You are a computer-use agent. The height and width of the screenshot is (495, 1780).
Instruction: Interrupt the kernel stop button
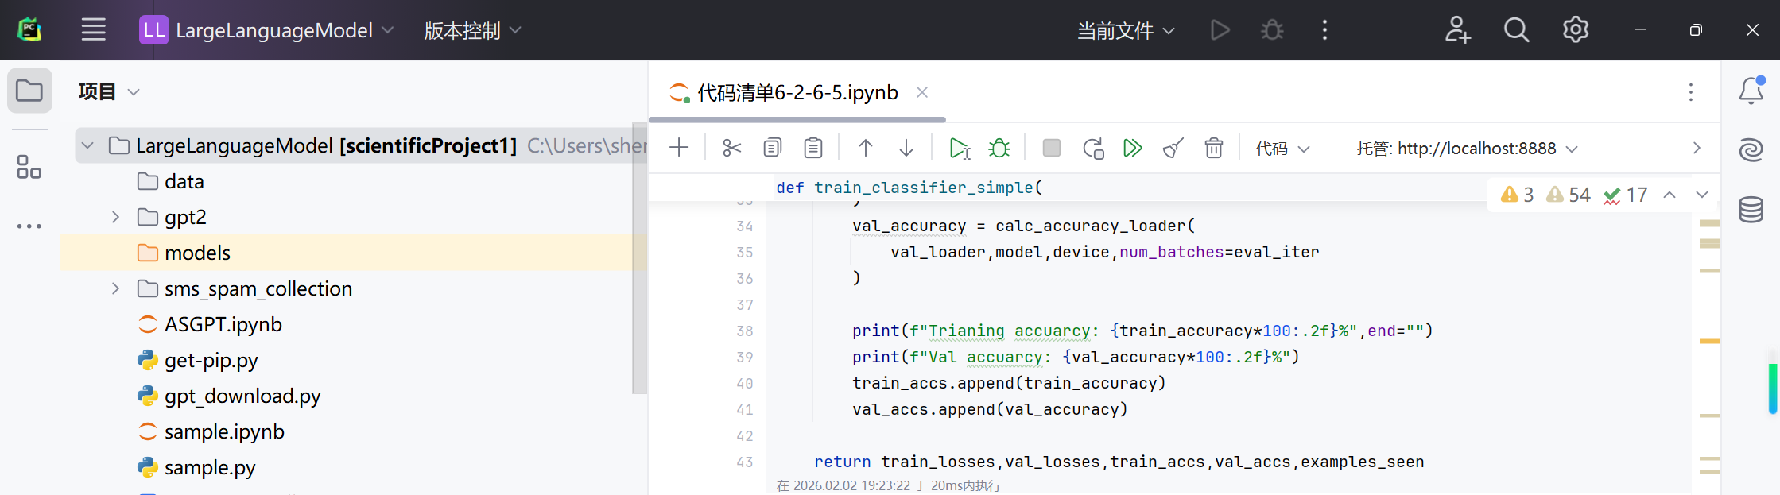tap(1051, 148)
